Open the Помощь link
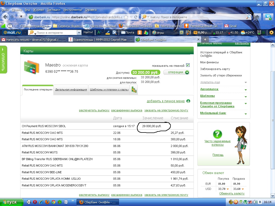The height and width of the screenshot is (206, 275). click(x=218, y=155)
